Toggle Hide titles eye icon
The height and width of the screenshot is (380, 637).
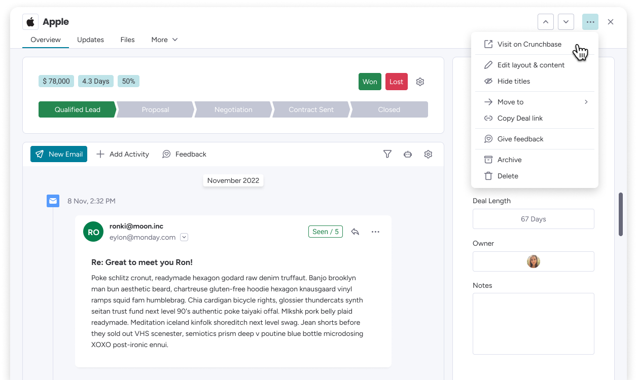(x=488, y=81)
